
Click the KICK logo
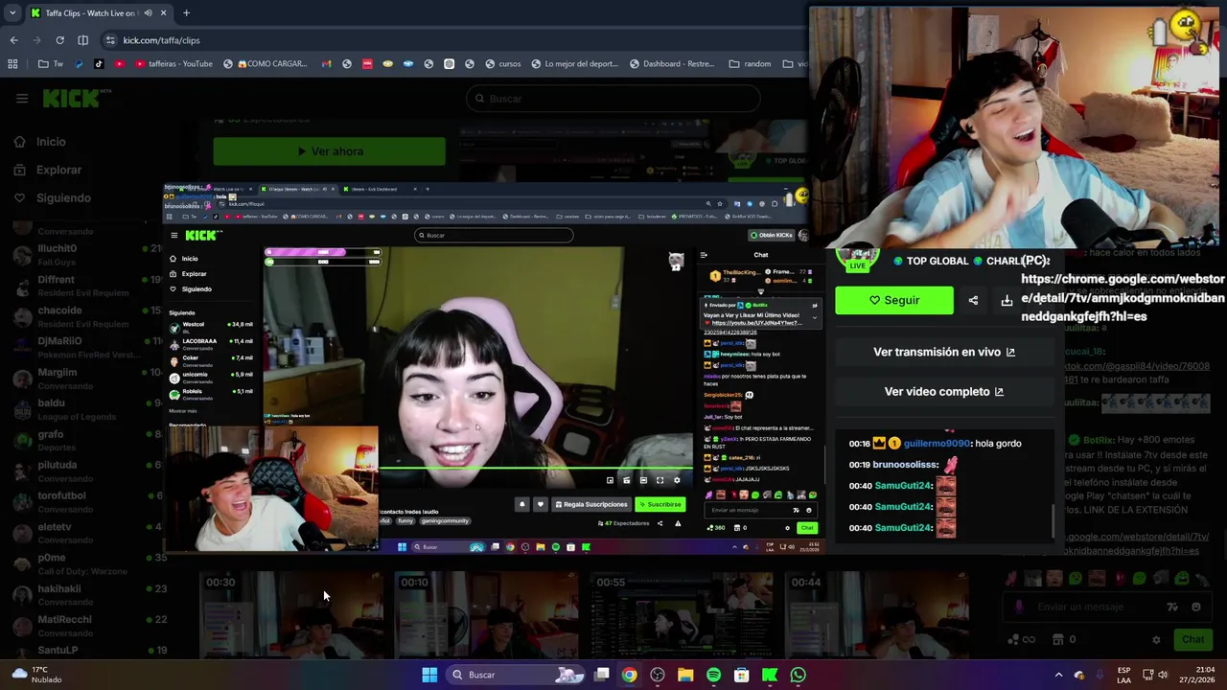(x=72, y=98)
